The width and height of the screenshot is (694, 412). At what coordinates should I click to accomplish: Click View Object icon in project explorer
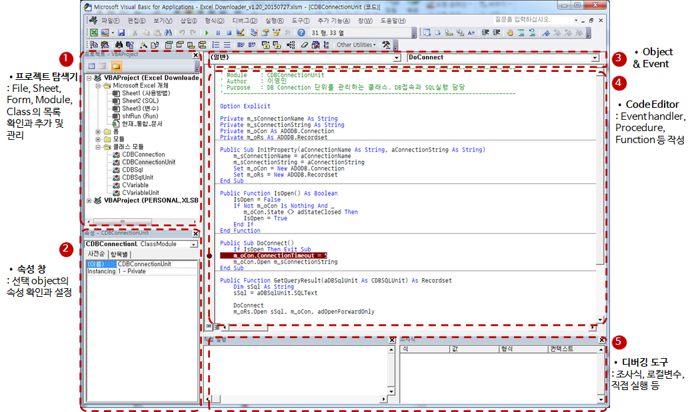point(102,67)
